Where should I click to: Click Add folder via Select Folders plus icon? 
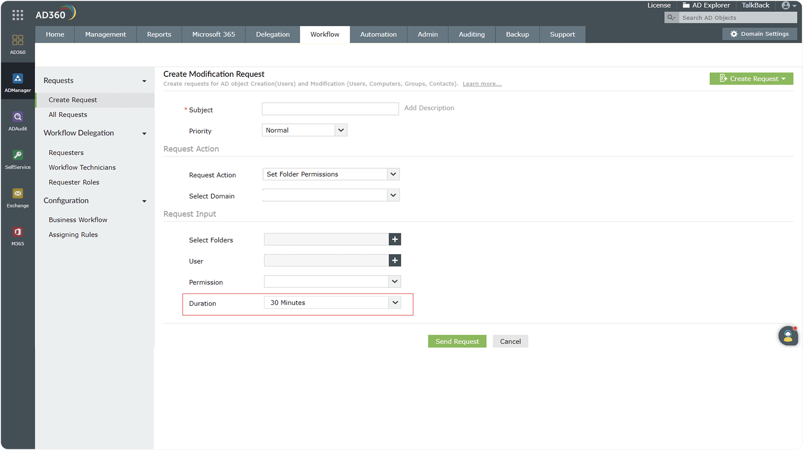(x=395, y=239)
